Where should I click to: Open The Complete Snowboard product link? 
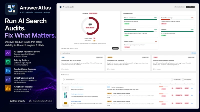click(77, 94)
